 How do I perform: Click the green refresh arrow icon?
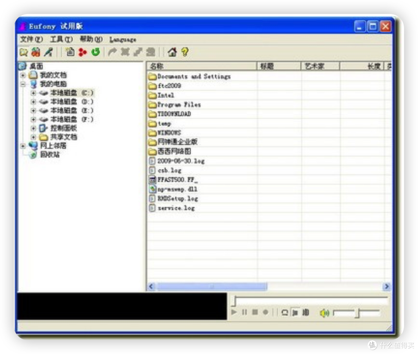[96, 52]
